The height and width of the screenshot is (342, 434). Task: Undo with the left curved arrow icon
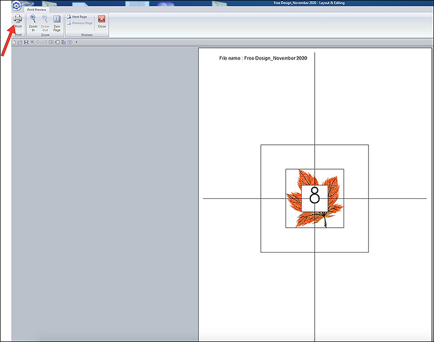coord(39,42)
